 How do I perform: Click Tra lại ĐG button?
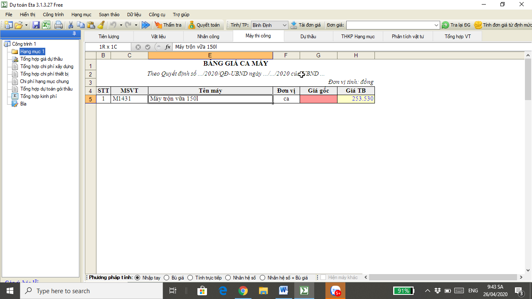tap(456, 25)
